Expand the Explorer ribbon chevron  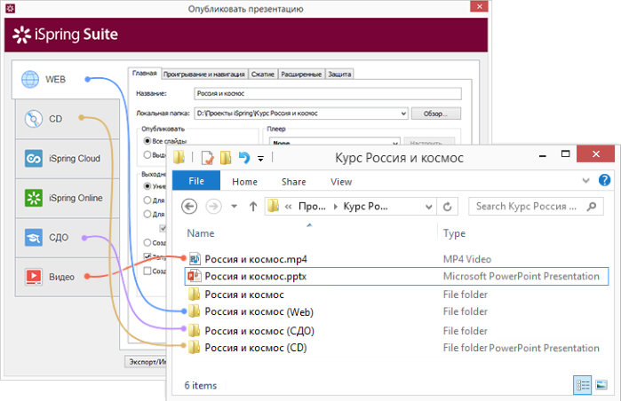[x=585, y=181]
